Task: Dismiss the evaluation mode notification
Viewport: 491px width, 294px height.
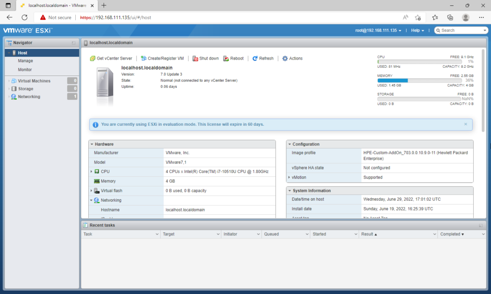Action: tap(465, 124)
